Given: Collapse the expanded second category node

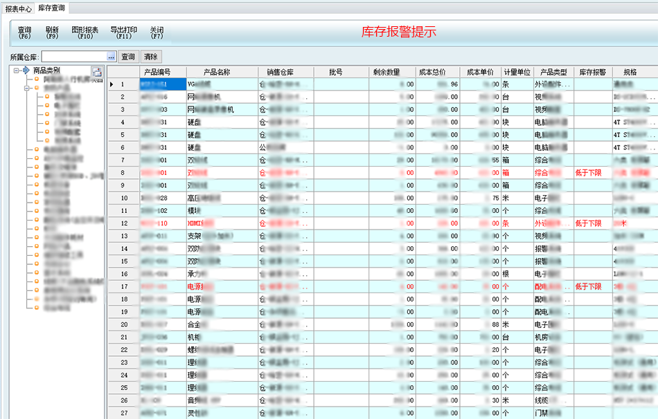Looking at the screenshot, I should (x=26, y=88).
